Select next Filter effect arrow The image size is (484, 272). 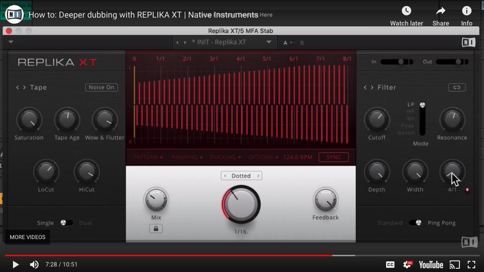pyautogui.click(x=372, y=87)
